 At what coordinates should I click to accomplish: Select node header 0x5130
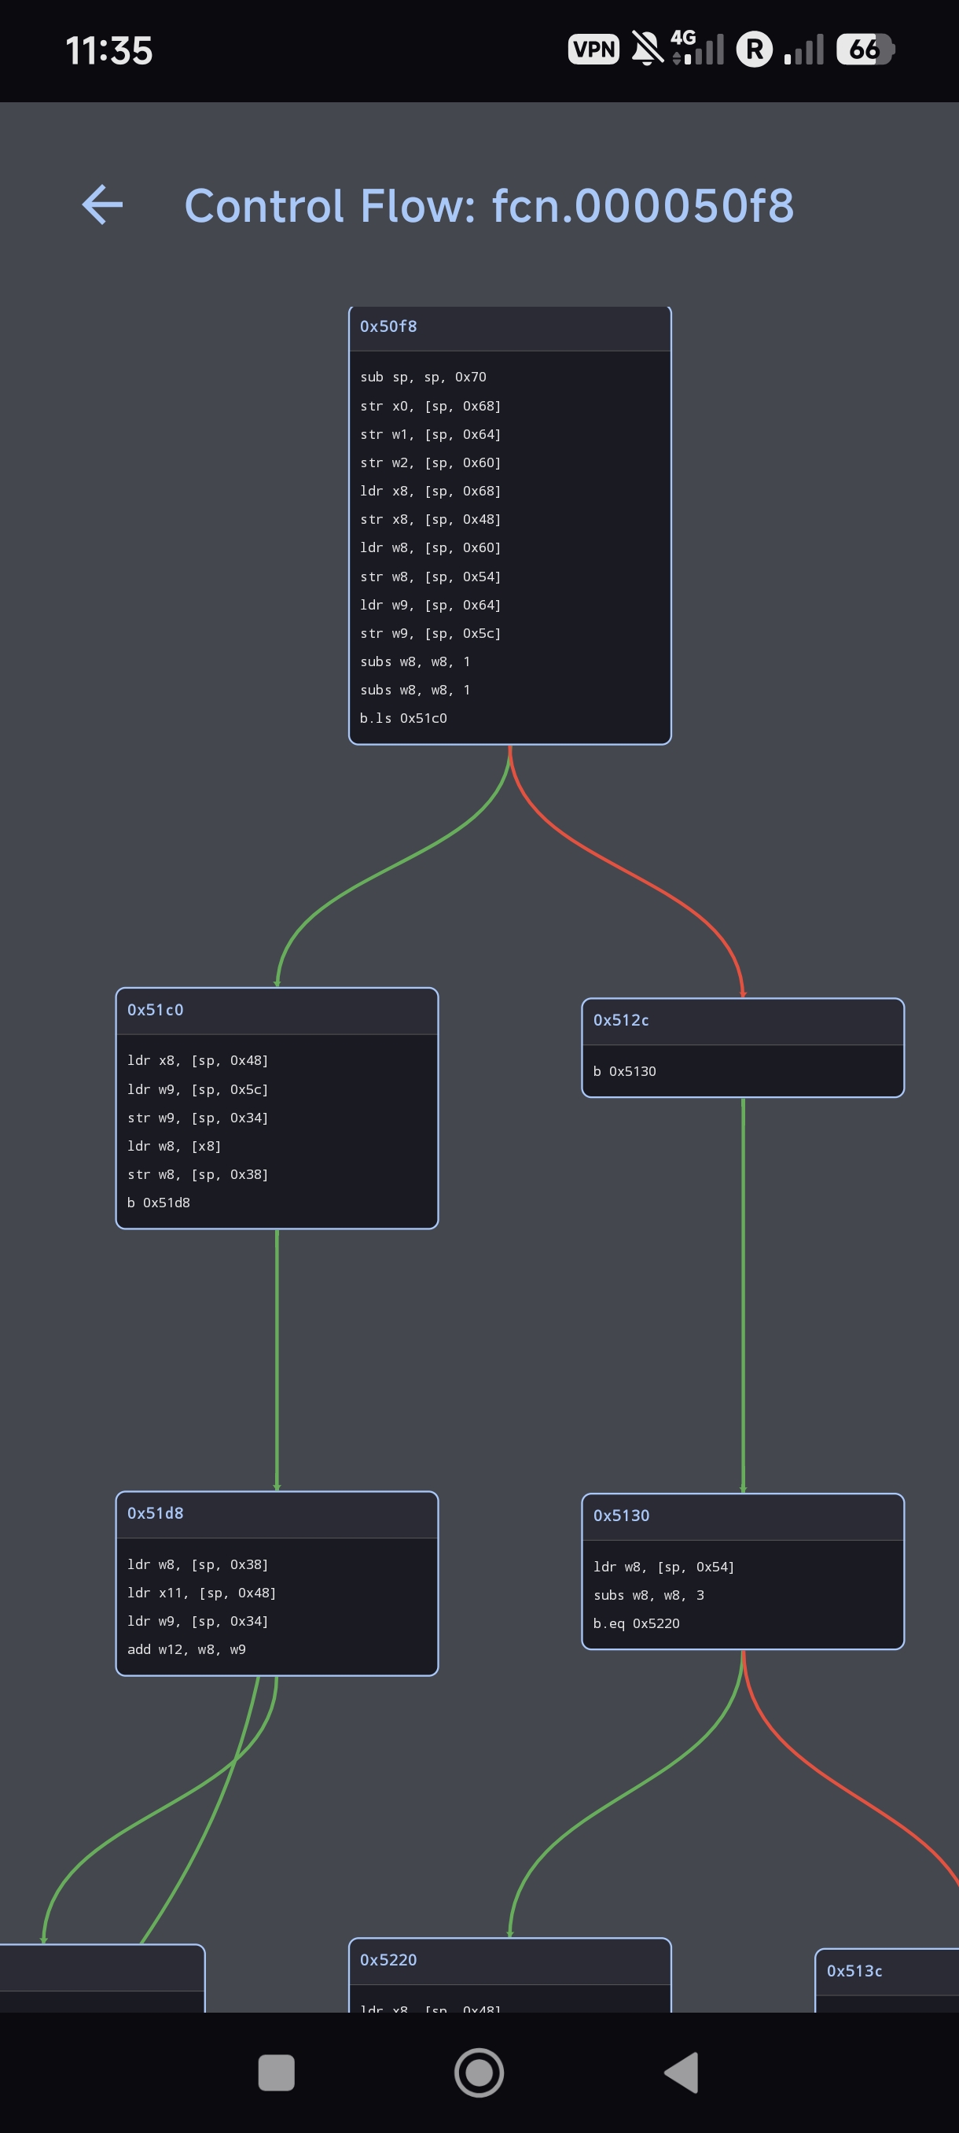coord(742,1516)
